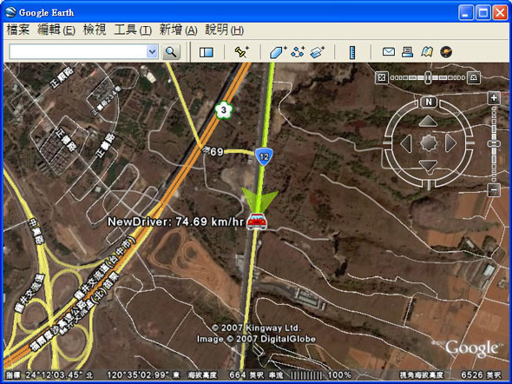Tilt to horizon view button

(x=474, y=78)
